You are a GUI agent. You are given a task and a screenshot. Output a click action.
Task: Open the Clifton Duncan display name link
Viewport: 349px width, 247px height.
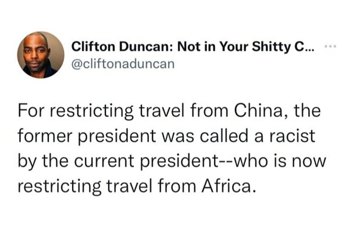tap(193, 47)
